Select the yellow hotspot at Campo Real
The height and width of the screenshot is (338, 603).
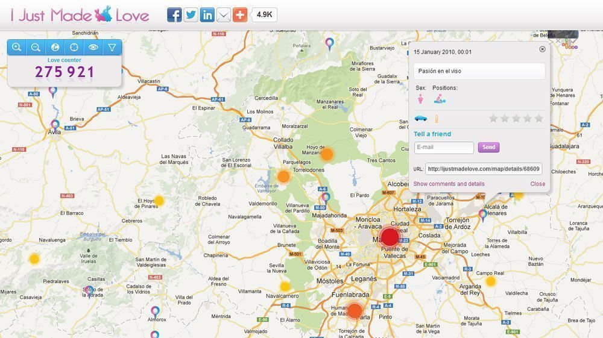(x=490, y=281)
